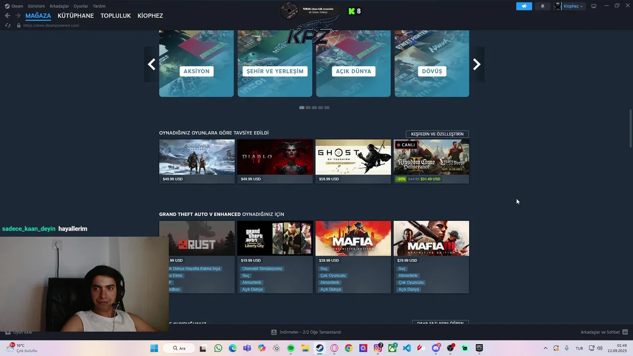Open Epic Games Launcher from the taskbar
The width and height of the screenshot is (633, 356).
479,348
